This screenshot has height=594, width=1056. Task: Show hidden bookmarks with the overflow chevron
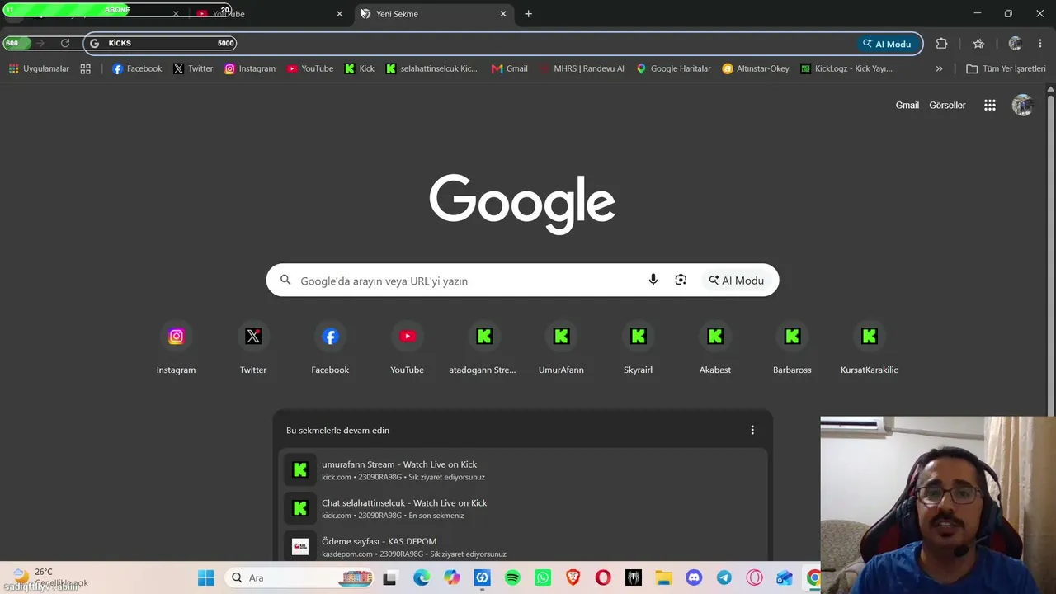point(939,68)
